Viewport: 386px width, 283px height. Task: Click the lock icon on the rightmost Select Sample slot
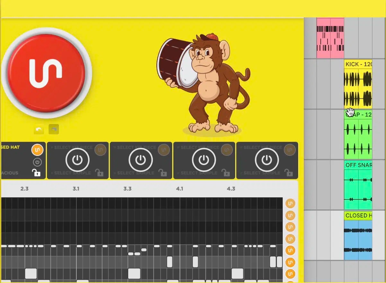(x=289, y=173)
